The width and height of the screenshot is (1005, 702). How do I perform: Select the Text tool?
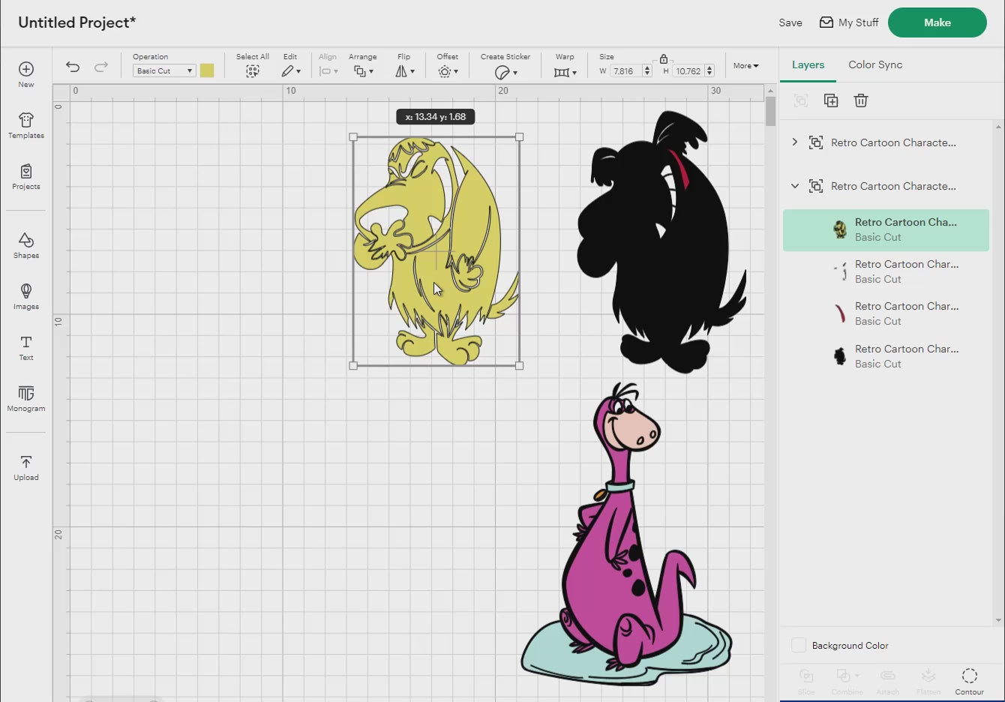pyautogui.click(x=26, y=347)
